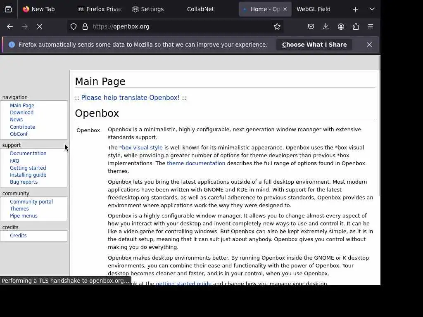Screen dimensions: 423x317
Task: Click the Main Page heading text
Action: click(x=100, y=81)
